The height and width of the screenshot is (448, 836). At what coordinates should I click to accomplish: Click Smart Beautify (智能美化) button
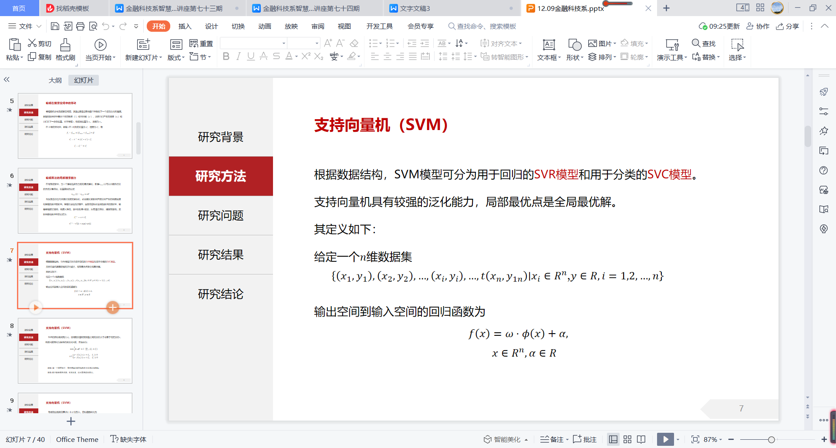(505, 439)
